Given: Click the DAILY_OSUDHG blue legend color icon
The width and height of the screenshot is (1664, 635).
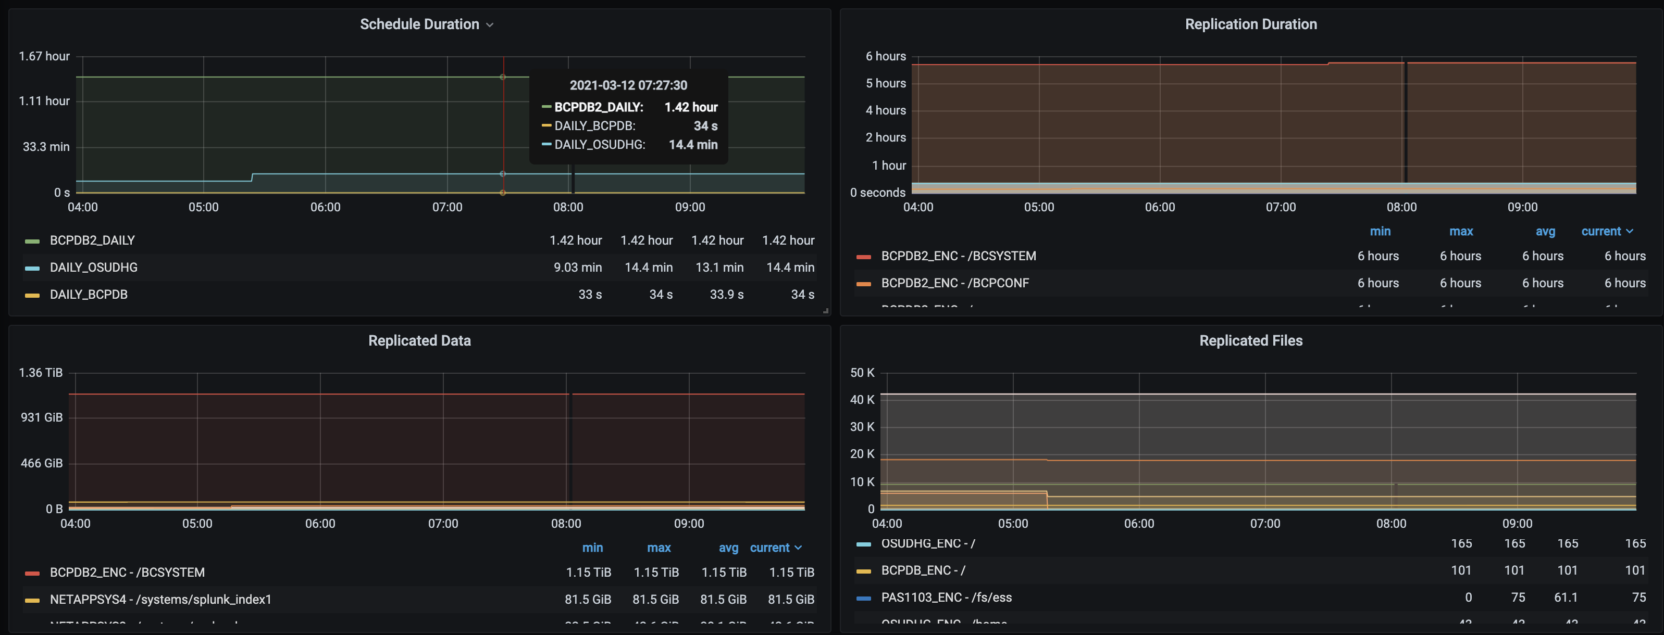Looking at the screenshot, I should coord(32,268).
